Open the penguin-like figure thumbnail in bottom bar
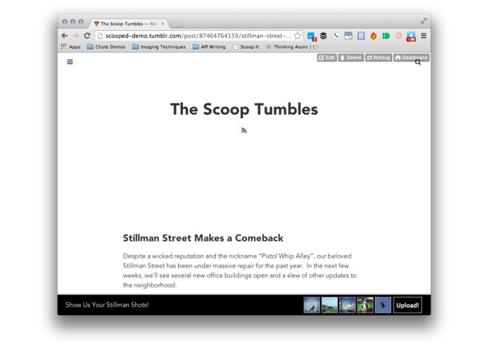Screen dimensions: 489x347 point(365,305)
